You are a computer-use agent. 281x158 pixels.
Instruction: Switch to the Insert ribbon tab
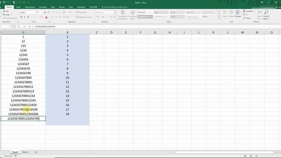(18, 7)
